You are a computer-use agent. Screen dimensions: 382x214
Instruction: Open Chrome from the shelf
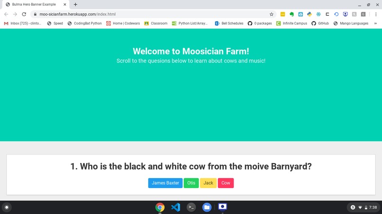(x=160, y=207)
